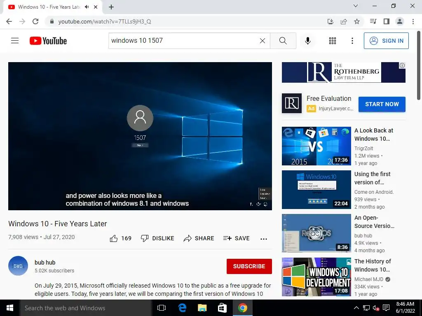
Task: Click the DISLIKE button
Action: pos(157,238)
